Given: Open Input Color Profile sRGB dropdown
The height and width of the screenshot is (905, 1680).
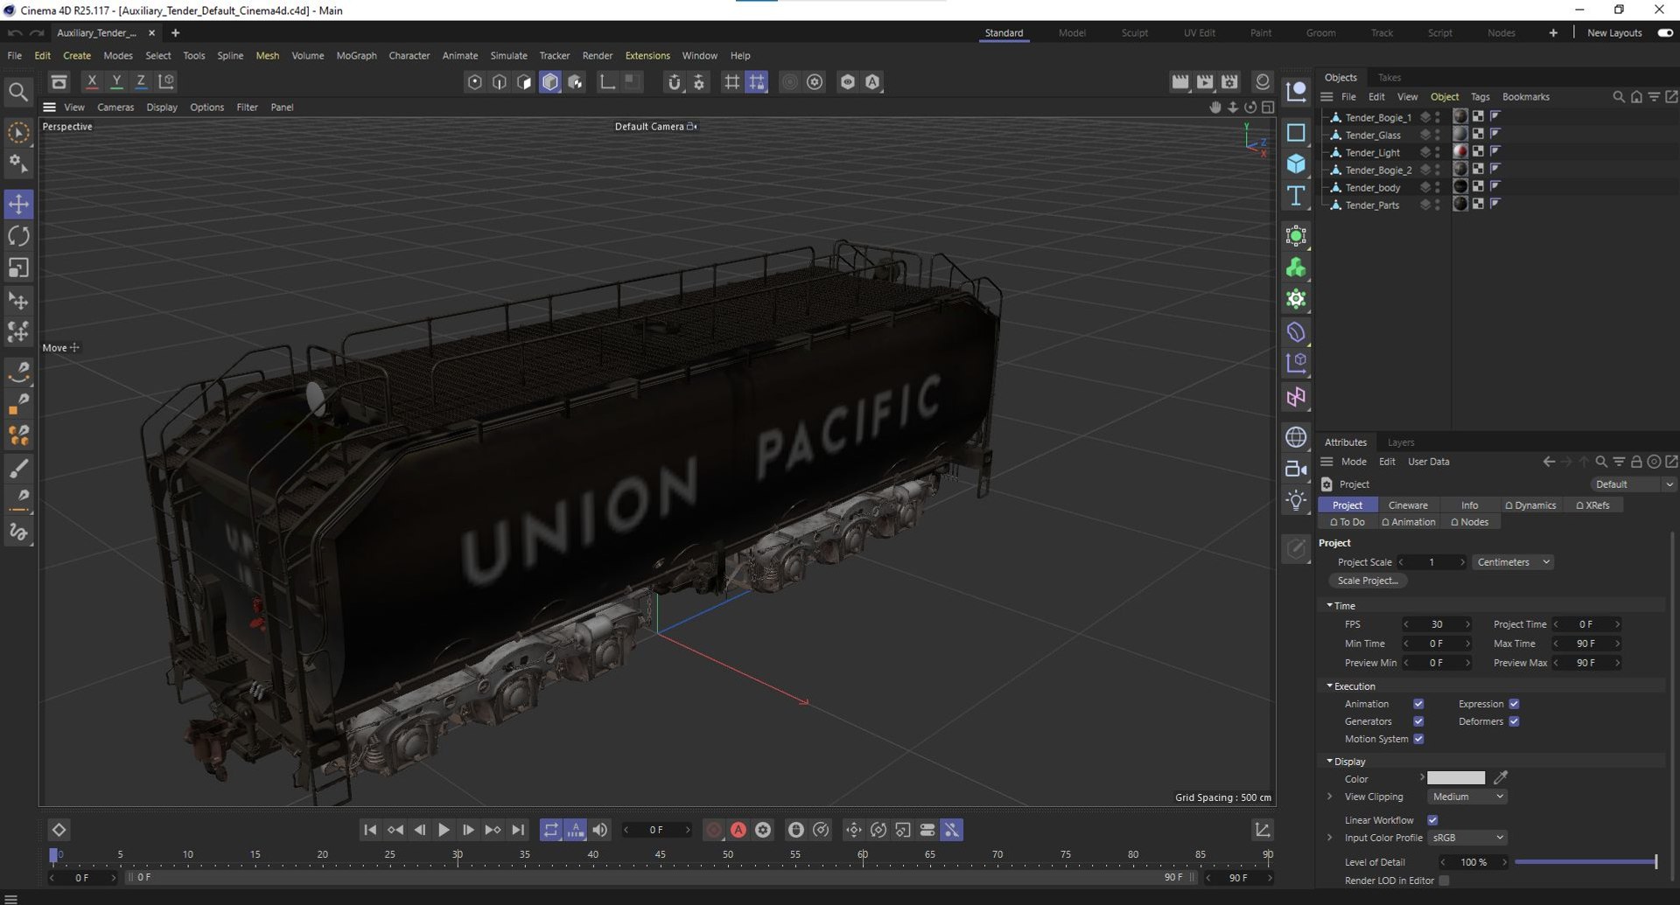Looking at the screenshot, I should [x=1467, y=838].
